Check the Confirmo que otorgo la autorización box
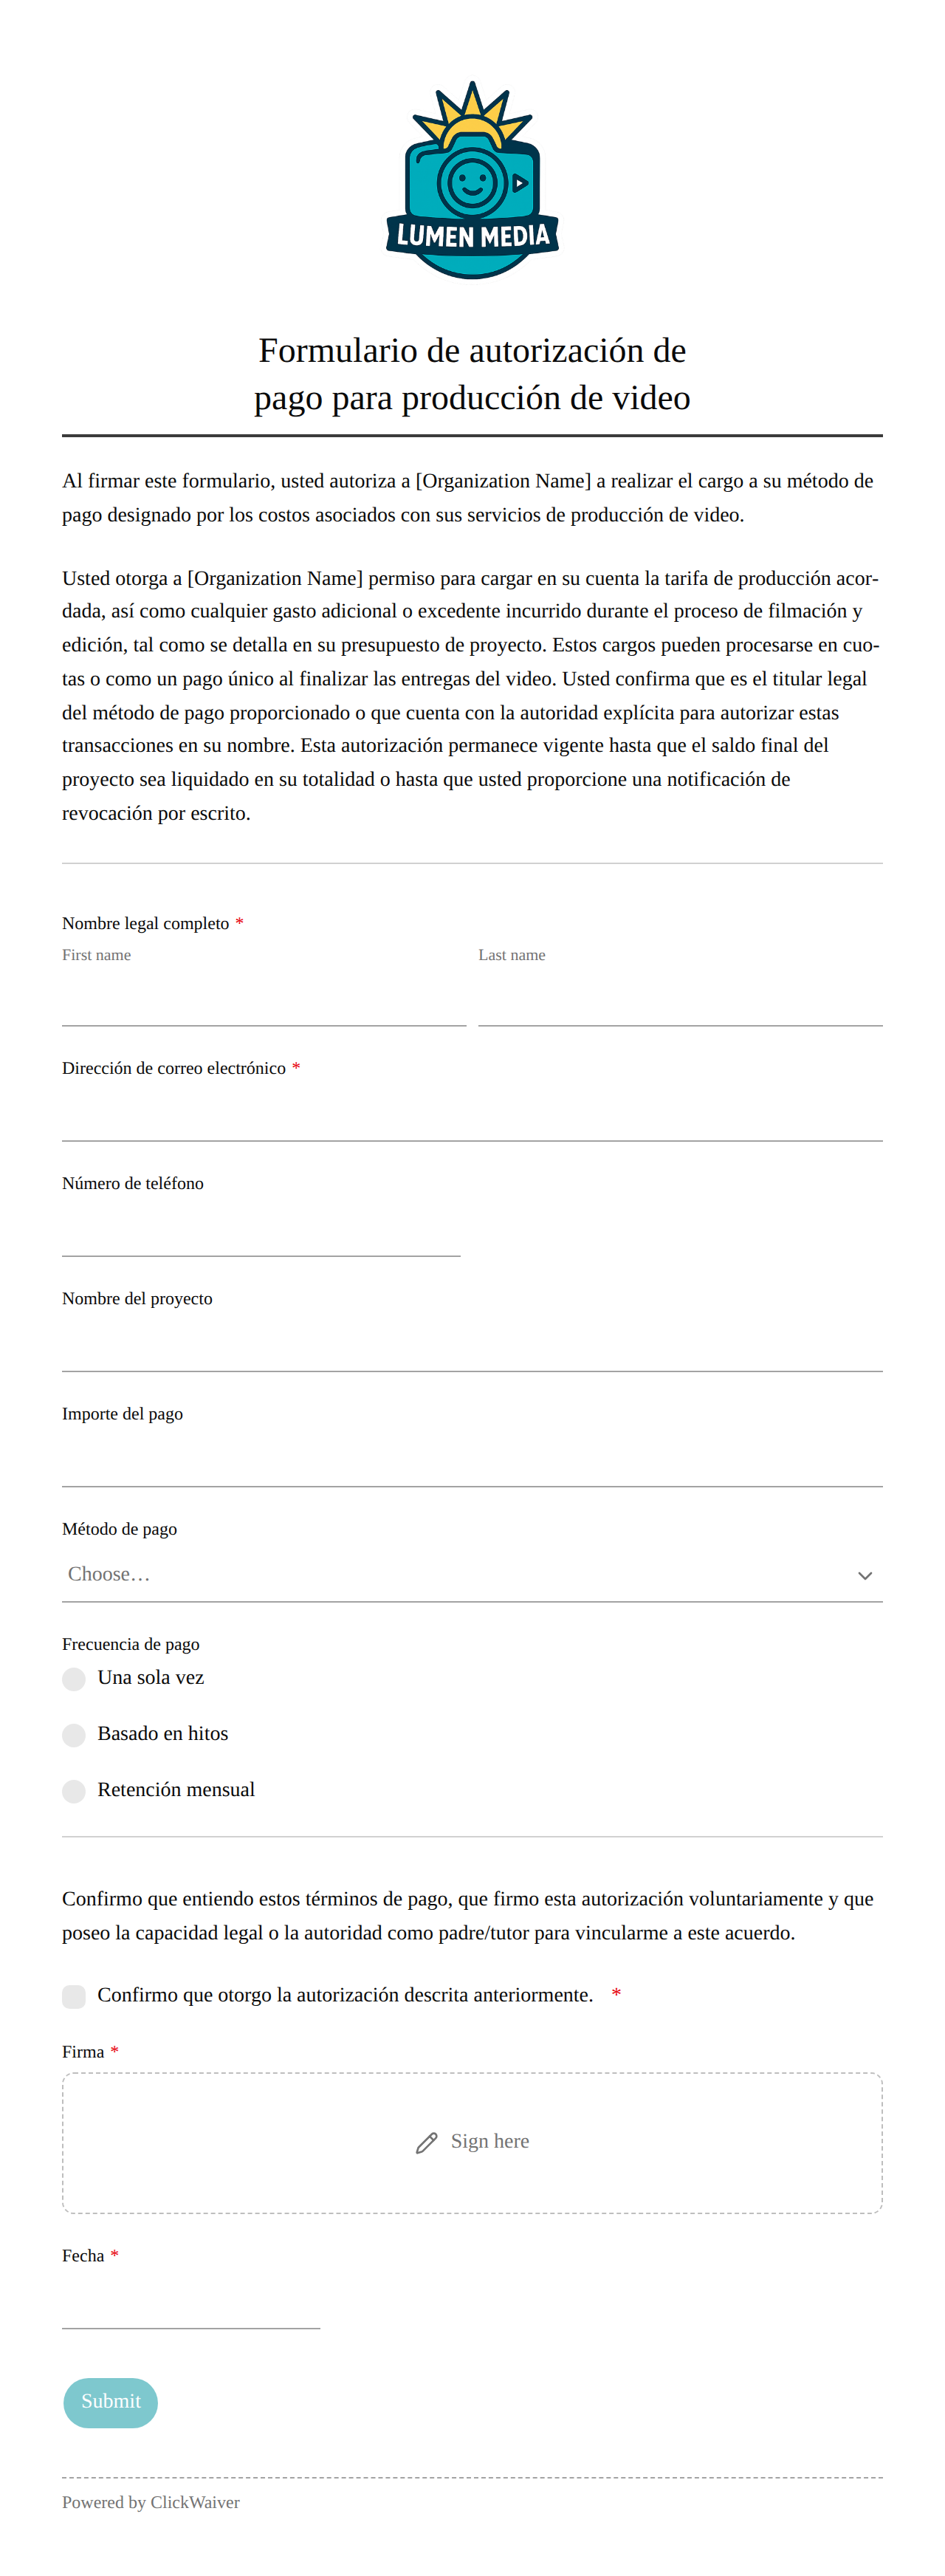Image resolution: width=945 pixels, height=2576 pixels. point(74,1996)
